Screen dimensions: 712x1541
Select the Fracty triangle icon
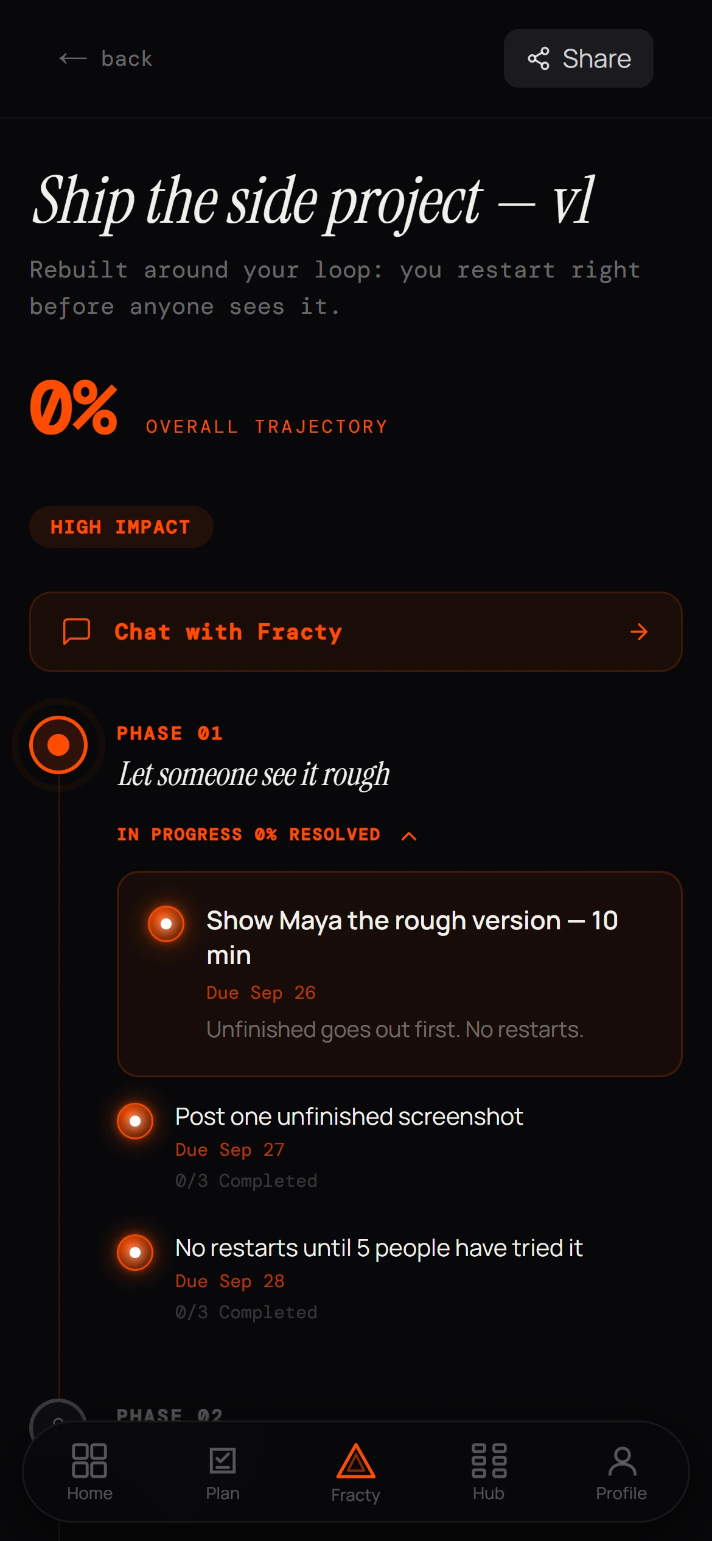(356, 1461)
